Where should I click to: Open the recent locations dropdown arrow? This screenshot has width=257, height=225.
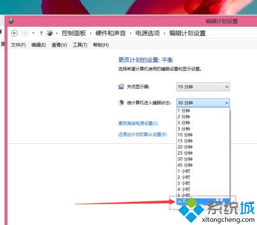tap(33, 33)
